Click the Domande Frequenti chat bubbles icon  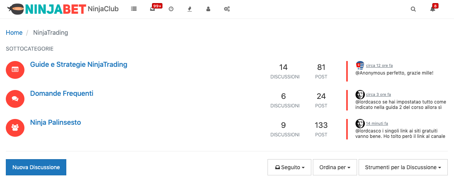(15, 98)
